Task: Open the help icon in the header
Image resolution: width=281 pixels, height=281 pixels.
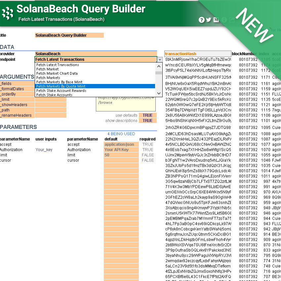Action: pos(202,20)
